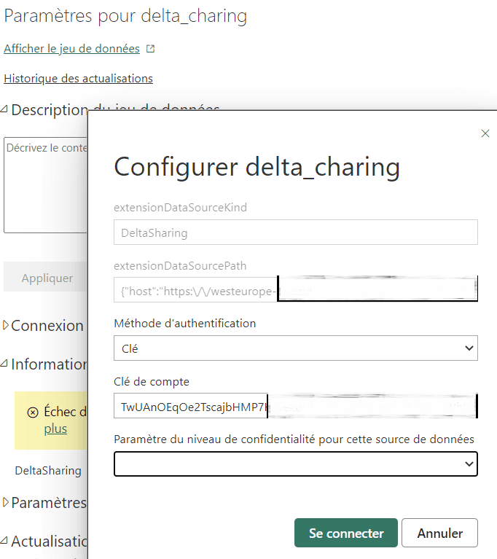Image resolution: width=497 pixels, height=559 pixels.
Task: Click the Configurer delta_charing dialog title
Action: click(x=257, y=167)
